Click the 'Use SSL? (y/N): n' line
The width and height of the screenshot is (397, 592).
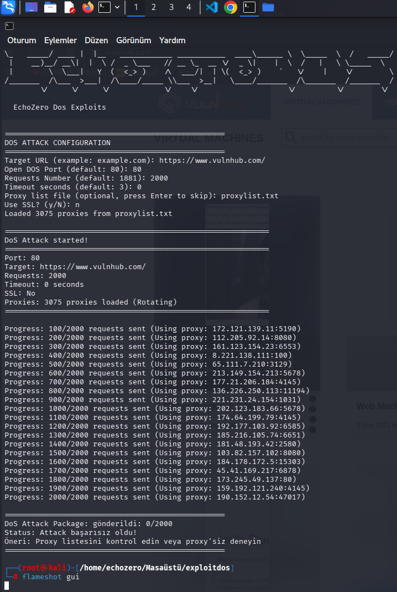point(42,205)
